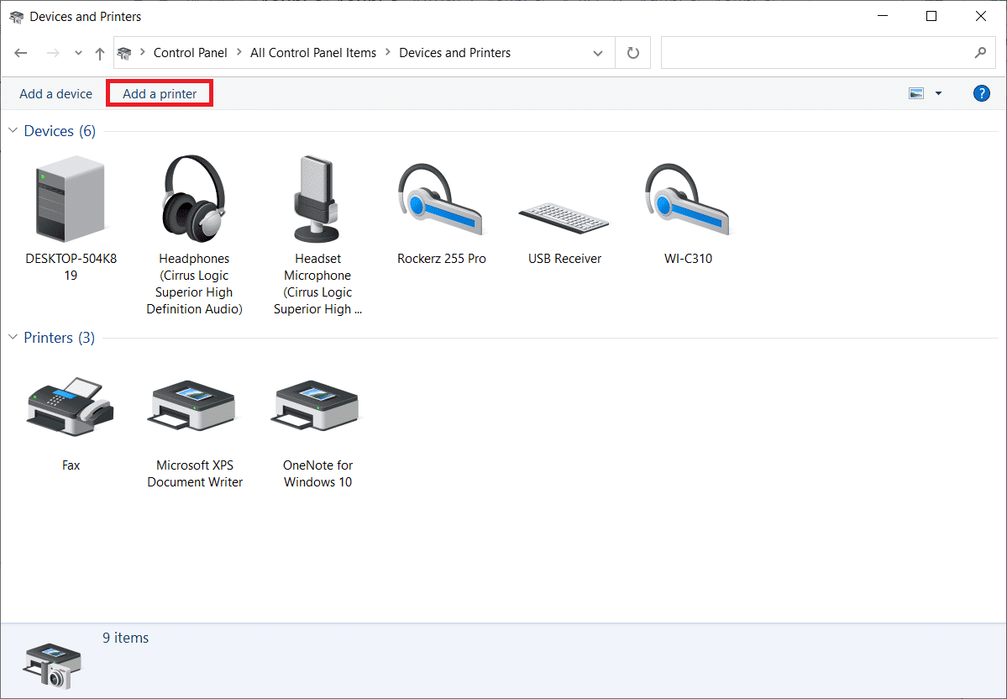Open the address bar history dropdown
The height and width of the screenshot is (699, 1007).
click(x=598, y=53)
